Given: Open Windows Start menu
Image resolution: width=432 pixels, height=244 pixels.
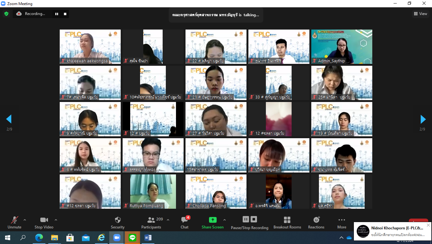Looking at the screenshot, I should (x=8, y=238).
